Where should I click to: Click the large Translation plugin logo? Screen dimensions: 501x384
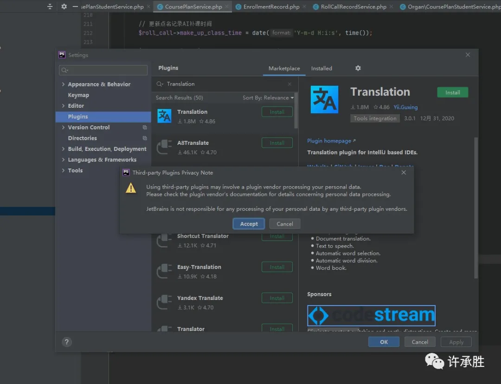[324, 99]
